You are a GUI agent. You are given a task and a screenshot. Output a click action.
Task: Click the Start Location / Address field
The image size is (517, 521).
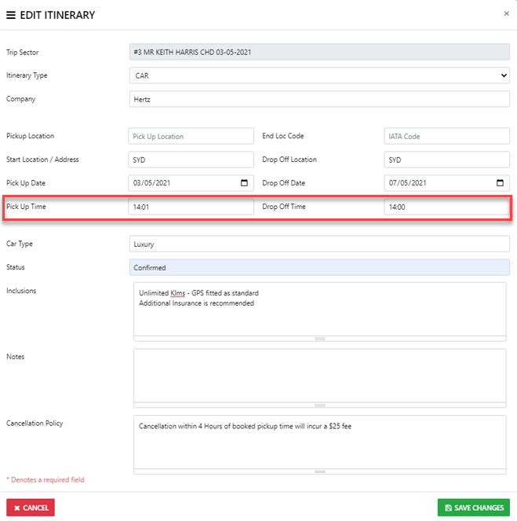coord(191,160)
